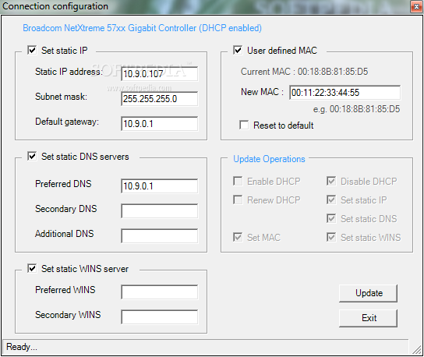Viewport: 424px width, 357px height.
Task: Click the Broadcom NetXtreme adapter name text
Action: pos(142,28)
